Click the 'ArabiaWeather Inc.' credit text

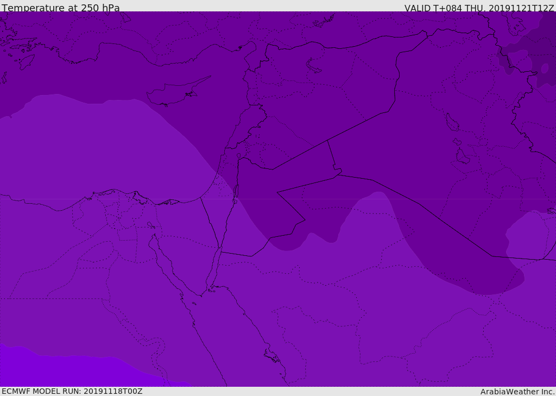click(518, 392)
